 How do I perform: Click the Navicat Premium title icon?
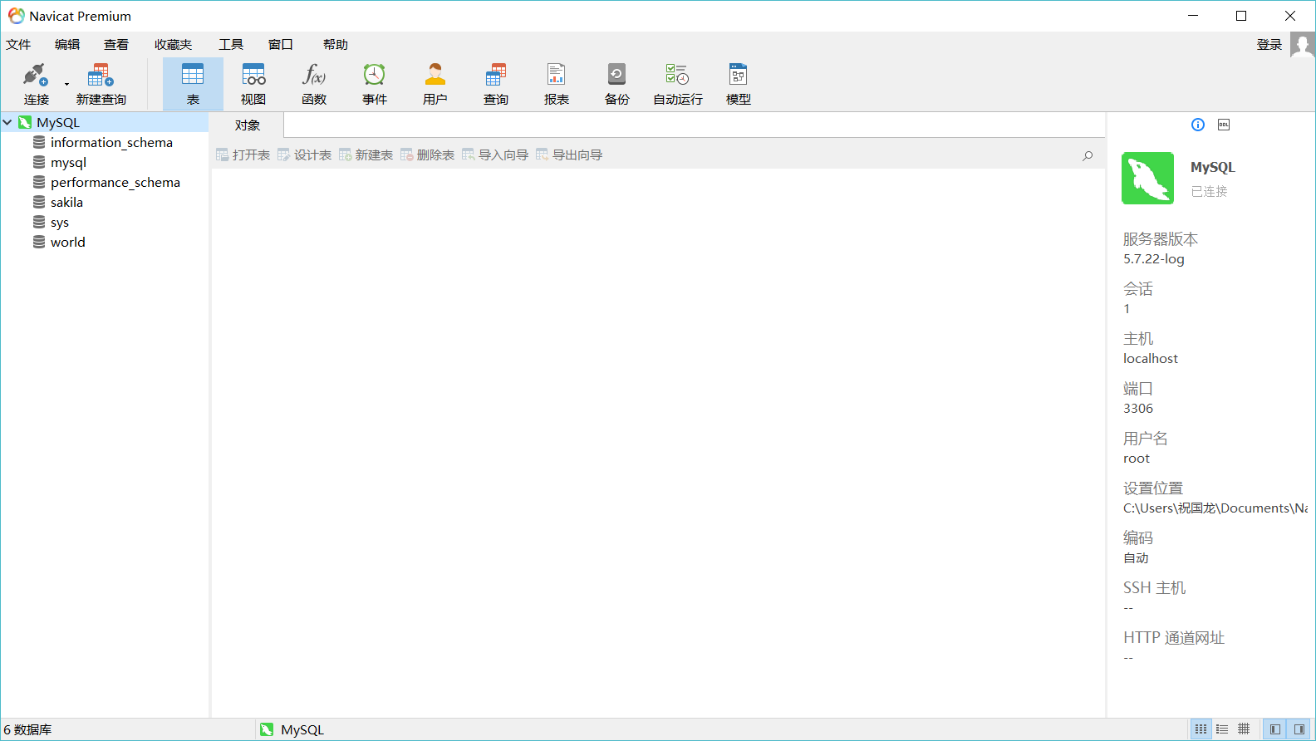tap(16, 16)
